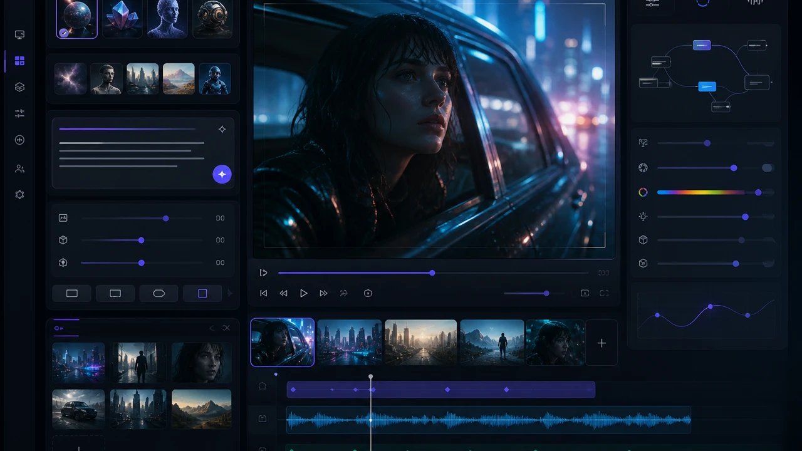Click the circular record icon in transport bar

tap(368, 293)
